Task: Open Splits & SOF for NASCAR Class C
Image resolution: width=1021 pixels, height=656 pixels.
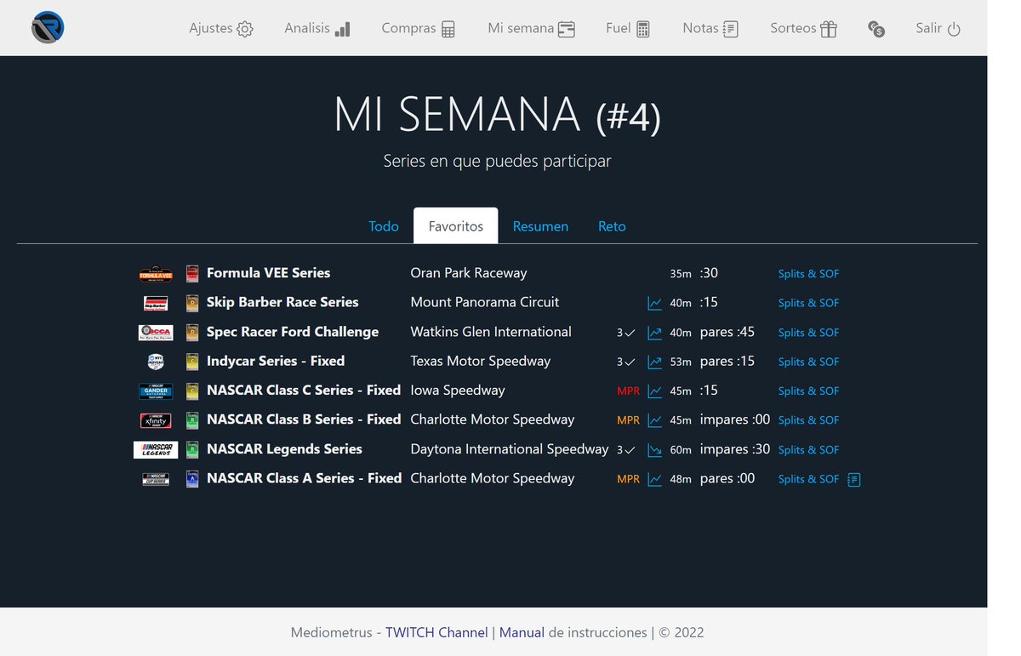Action: tap(808, 391)
